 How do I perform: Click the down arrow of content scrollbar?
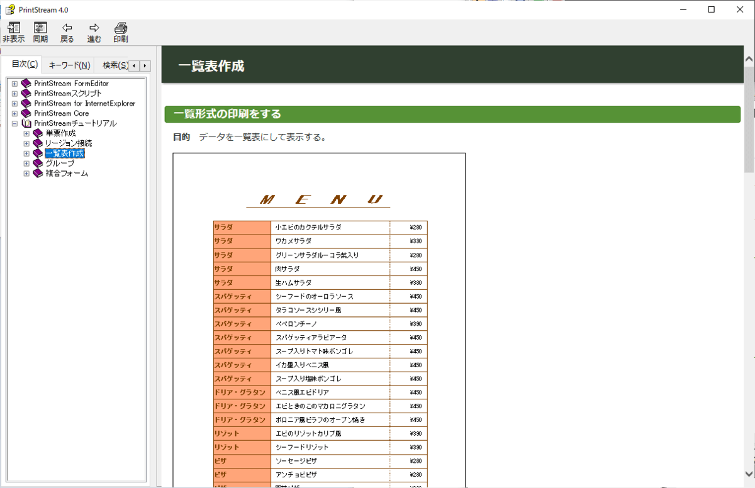click(x=749, y=475)
